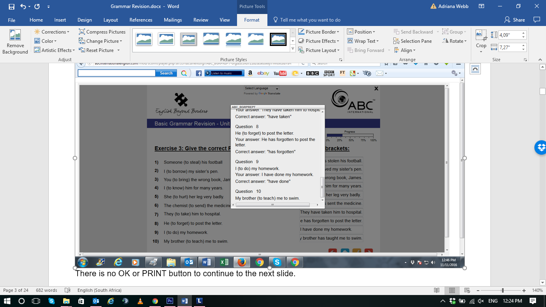546x307 pixels.
Task: Click the Save icon in the Quick Access Toolbar
Action: (11, 6)
